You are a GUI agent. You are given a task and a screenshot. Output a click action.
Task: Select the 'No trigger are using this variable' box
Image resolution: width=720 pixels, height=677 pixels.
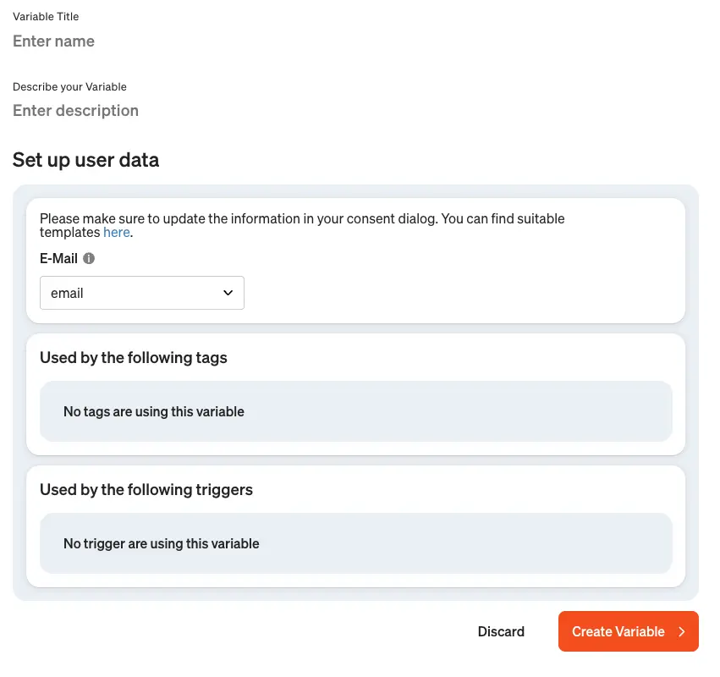tap(355, 543)
